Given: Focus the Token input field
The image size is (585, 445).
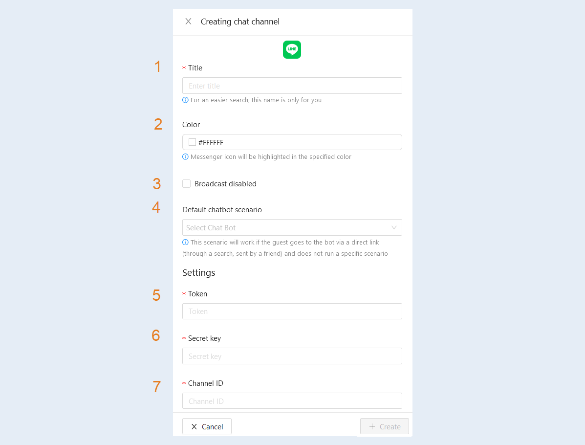Looking at the screenshot, I should [x=292, y=311].
